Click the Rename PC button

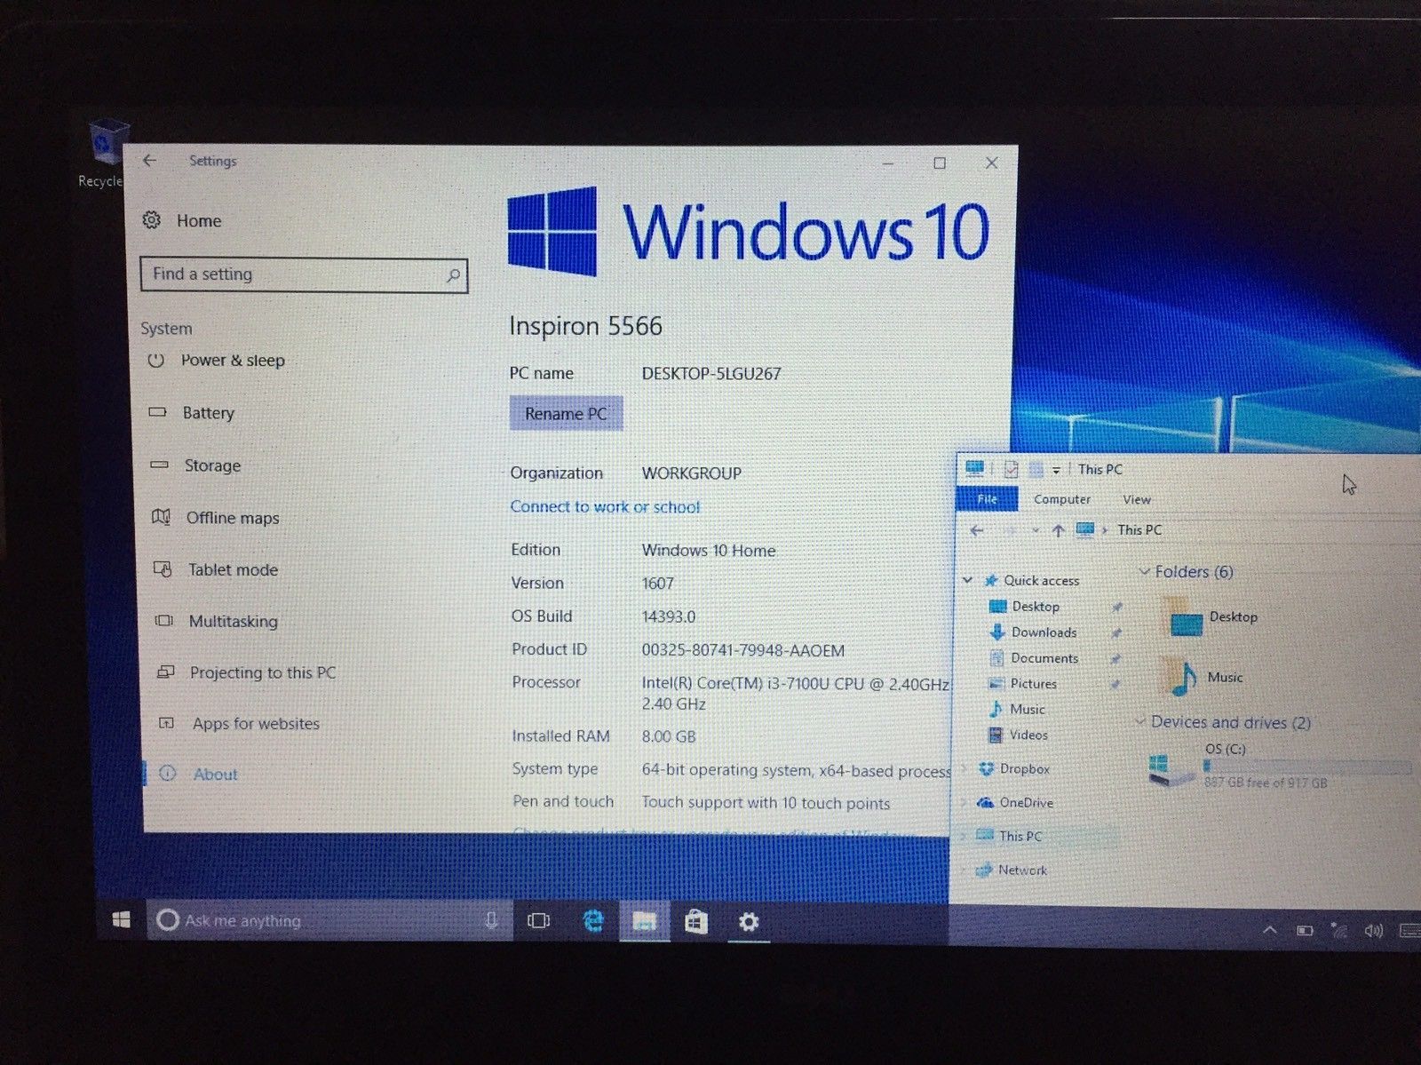coord(566,414)
